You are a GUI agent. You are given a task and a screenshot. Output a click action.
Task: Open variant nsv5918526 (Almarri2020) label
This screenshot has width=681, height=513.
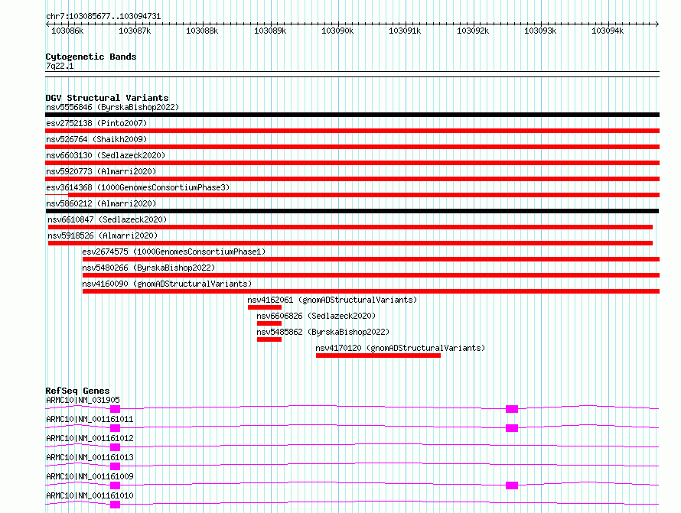(x=103, y=235)
